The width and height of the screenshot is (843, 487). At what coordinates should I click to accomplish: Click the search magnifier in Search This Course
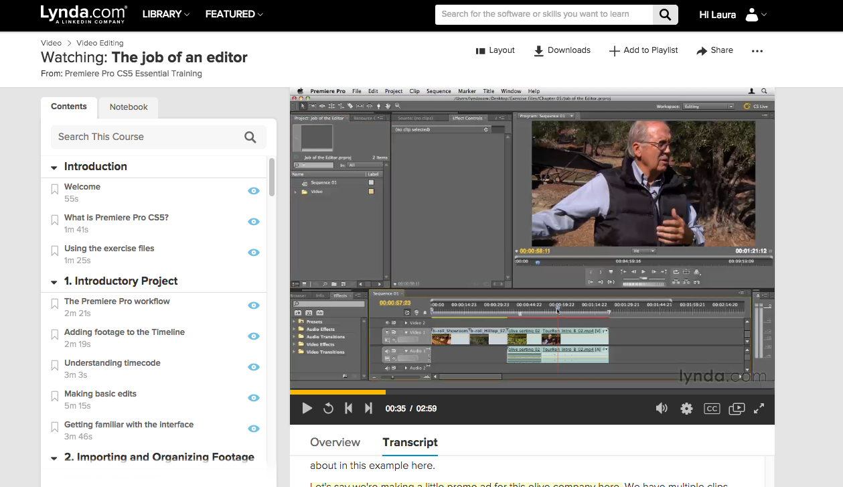pyautogui.click(x=250, y=137)
